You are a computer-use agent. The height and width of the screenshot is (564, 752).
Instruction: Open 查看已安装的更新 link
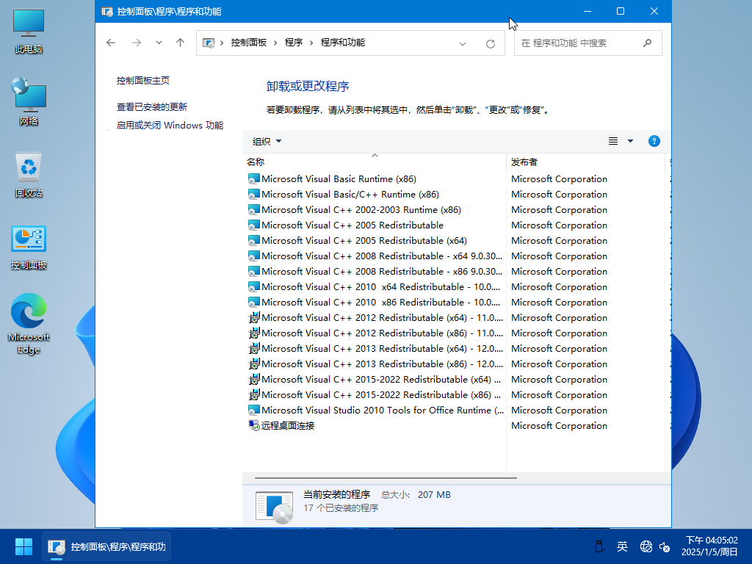point(151,107)
